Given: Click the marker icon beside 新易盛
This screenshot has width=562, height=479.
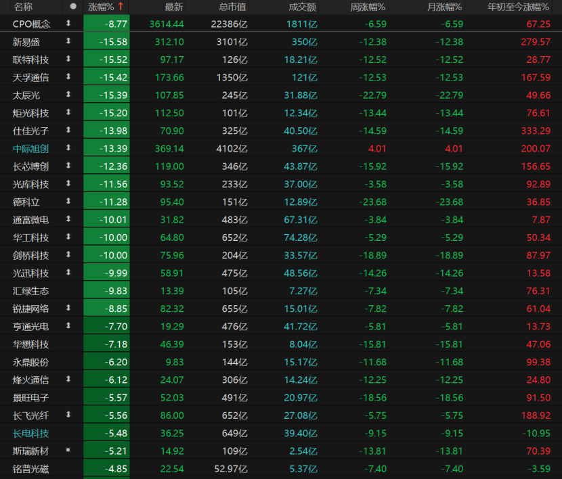Looking at the screenshot, I should [x=68, y=41].
